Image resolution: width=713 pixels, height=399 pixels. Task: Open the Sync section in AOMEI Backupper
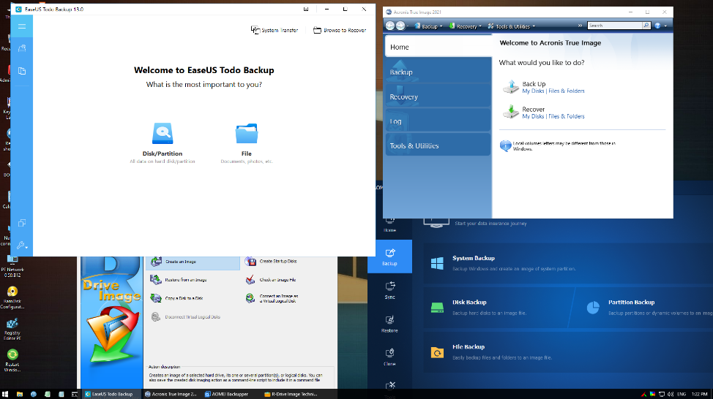tap(389, 290)
